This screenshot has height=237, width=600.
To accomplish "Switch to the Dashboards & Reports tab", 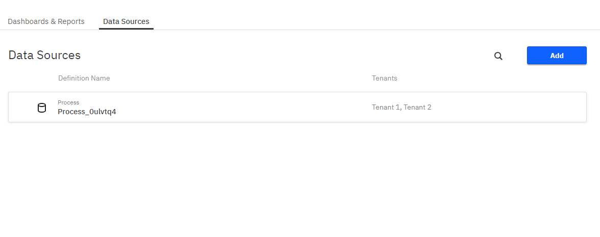I will click(46, 21).
